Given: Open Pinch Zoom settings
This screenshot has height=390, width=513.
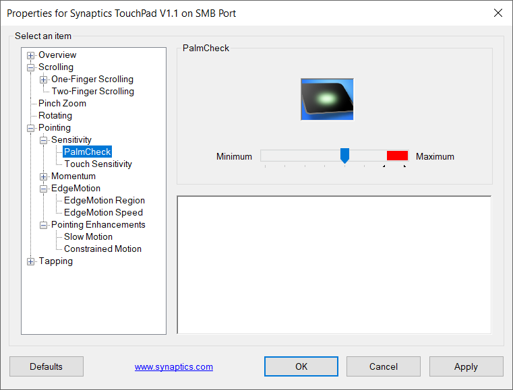Looking at the screenshot, I should coord(62,103).
